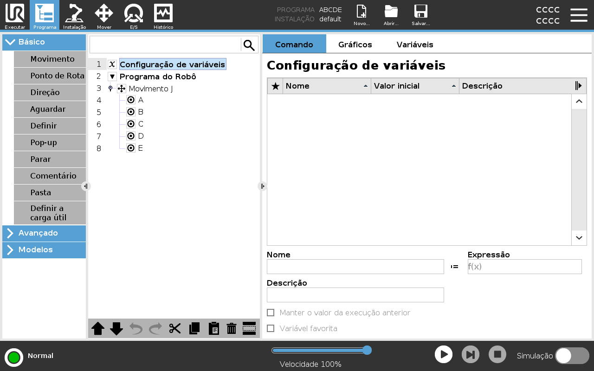Image resolution: width=594 pixels, height=371 pixels.
Task: Open the Histórico log icon
Action: click(x=163, y=13)
